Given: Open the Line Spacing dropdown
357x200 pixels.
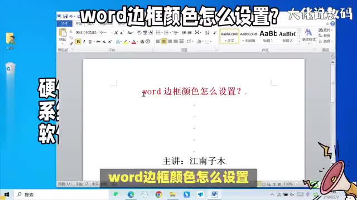Looking at the screenshot, I should (190, 42).
